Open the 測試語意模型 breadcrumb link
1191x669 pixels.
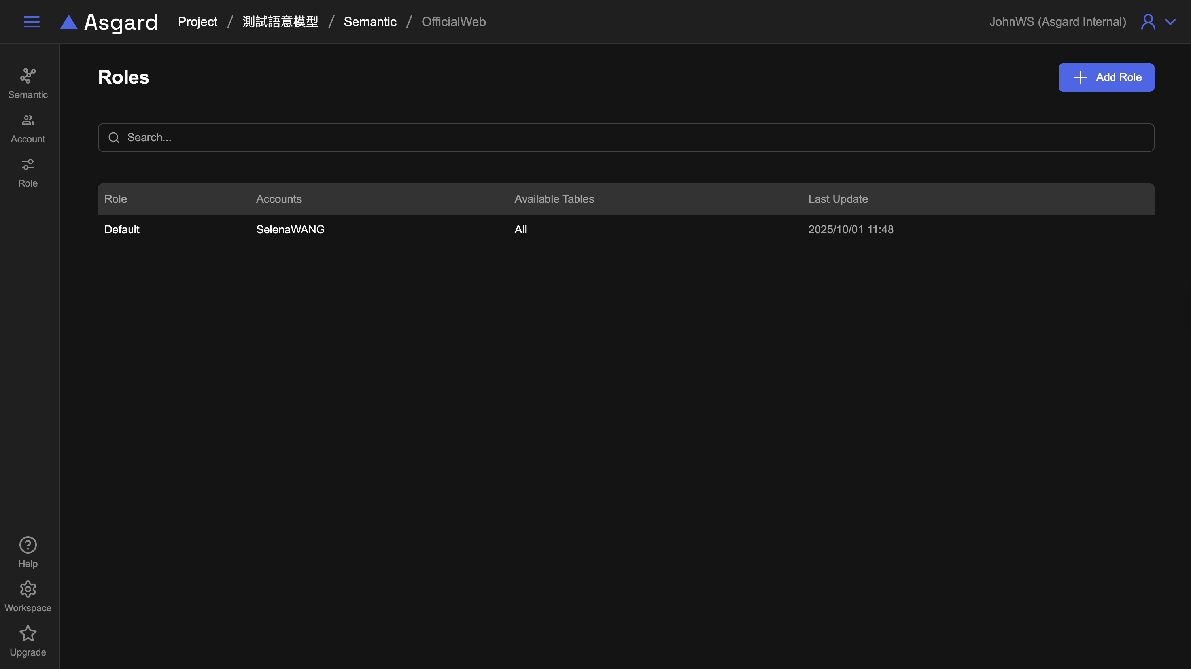[x=280, y=22]
